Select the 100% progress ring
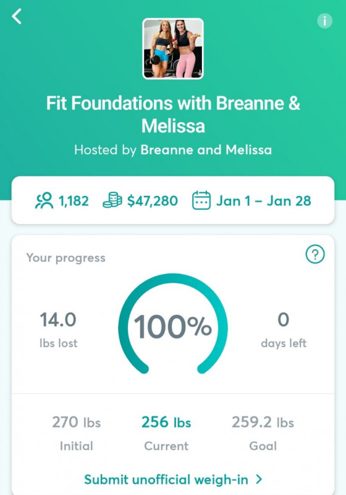The image size is (346, 495). [x=173, y=324]
